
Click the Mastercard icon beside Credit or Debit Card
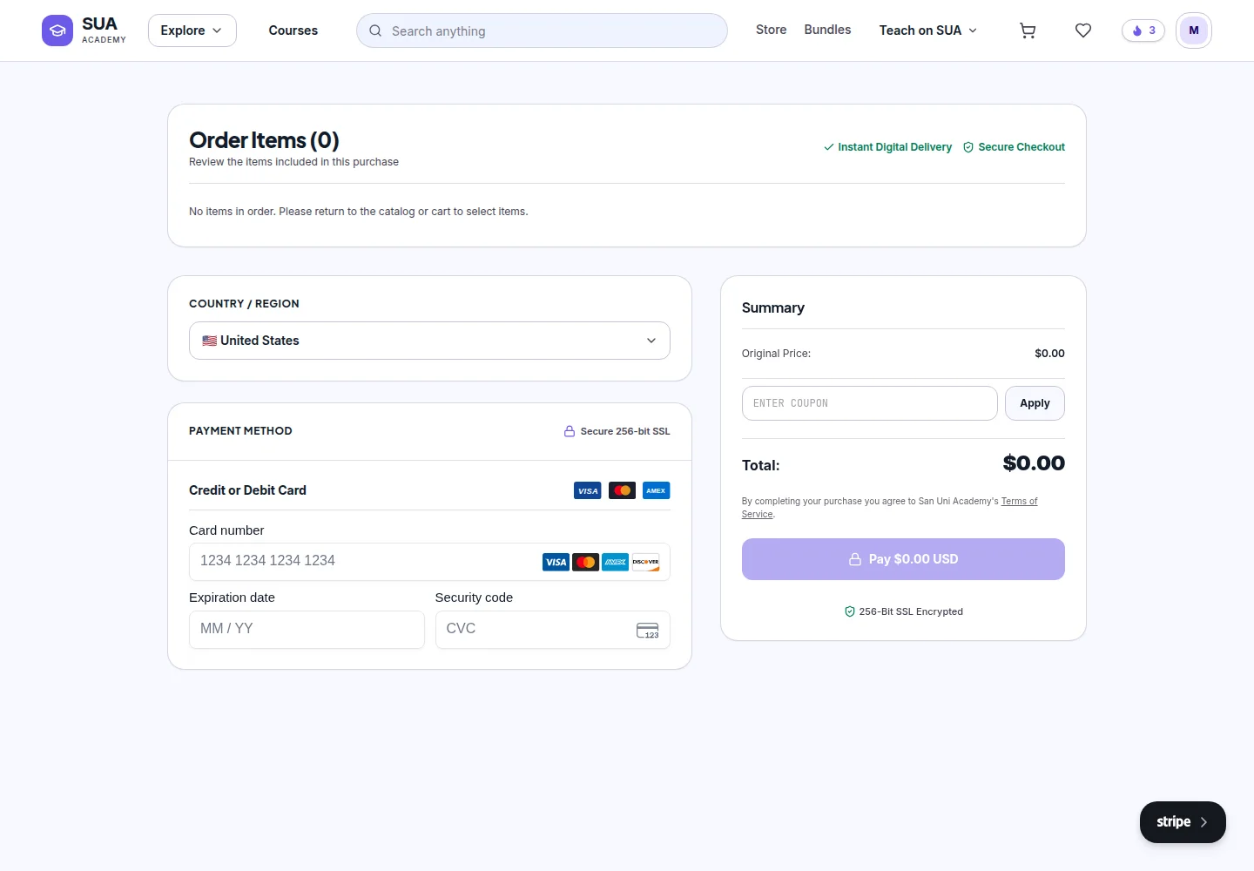coord(622,490)
